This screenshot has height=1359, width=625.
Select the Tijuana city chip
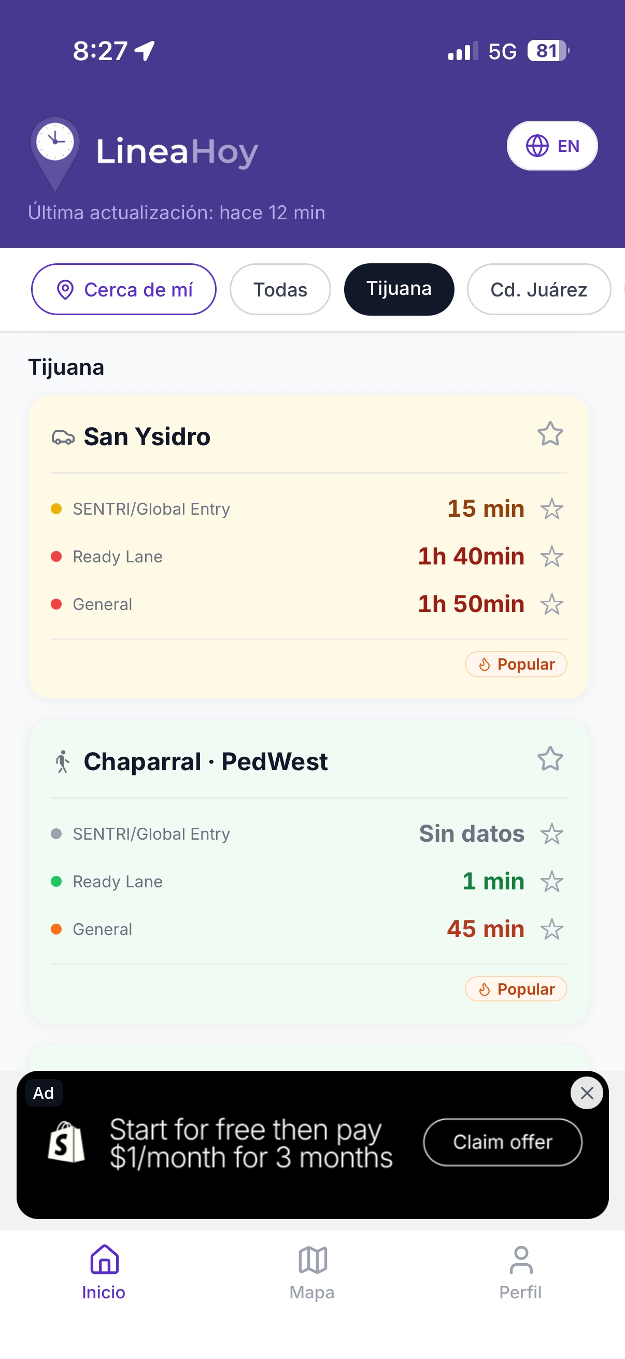point(399,289)
